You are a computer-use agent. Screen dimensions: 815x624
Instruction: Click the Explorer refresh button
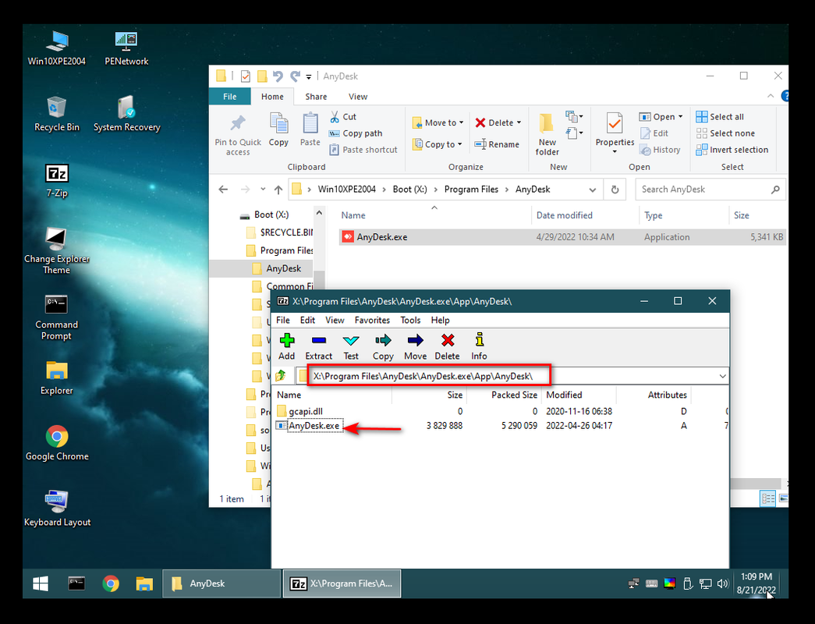(x=615, y=190)
